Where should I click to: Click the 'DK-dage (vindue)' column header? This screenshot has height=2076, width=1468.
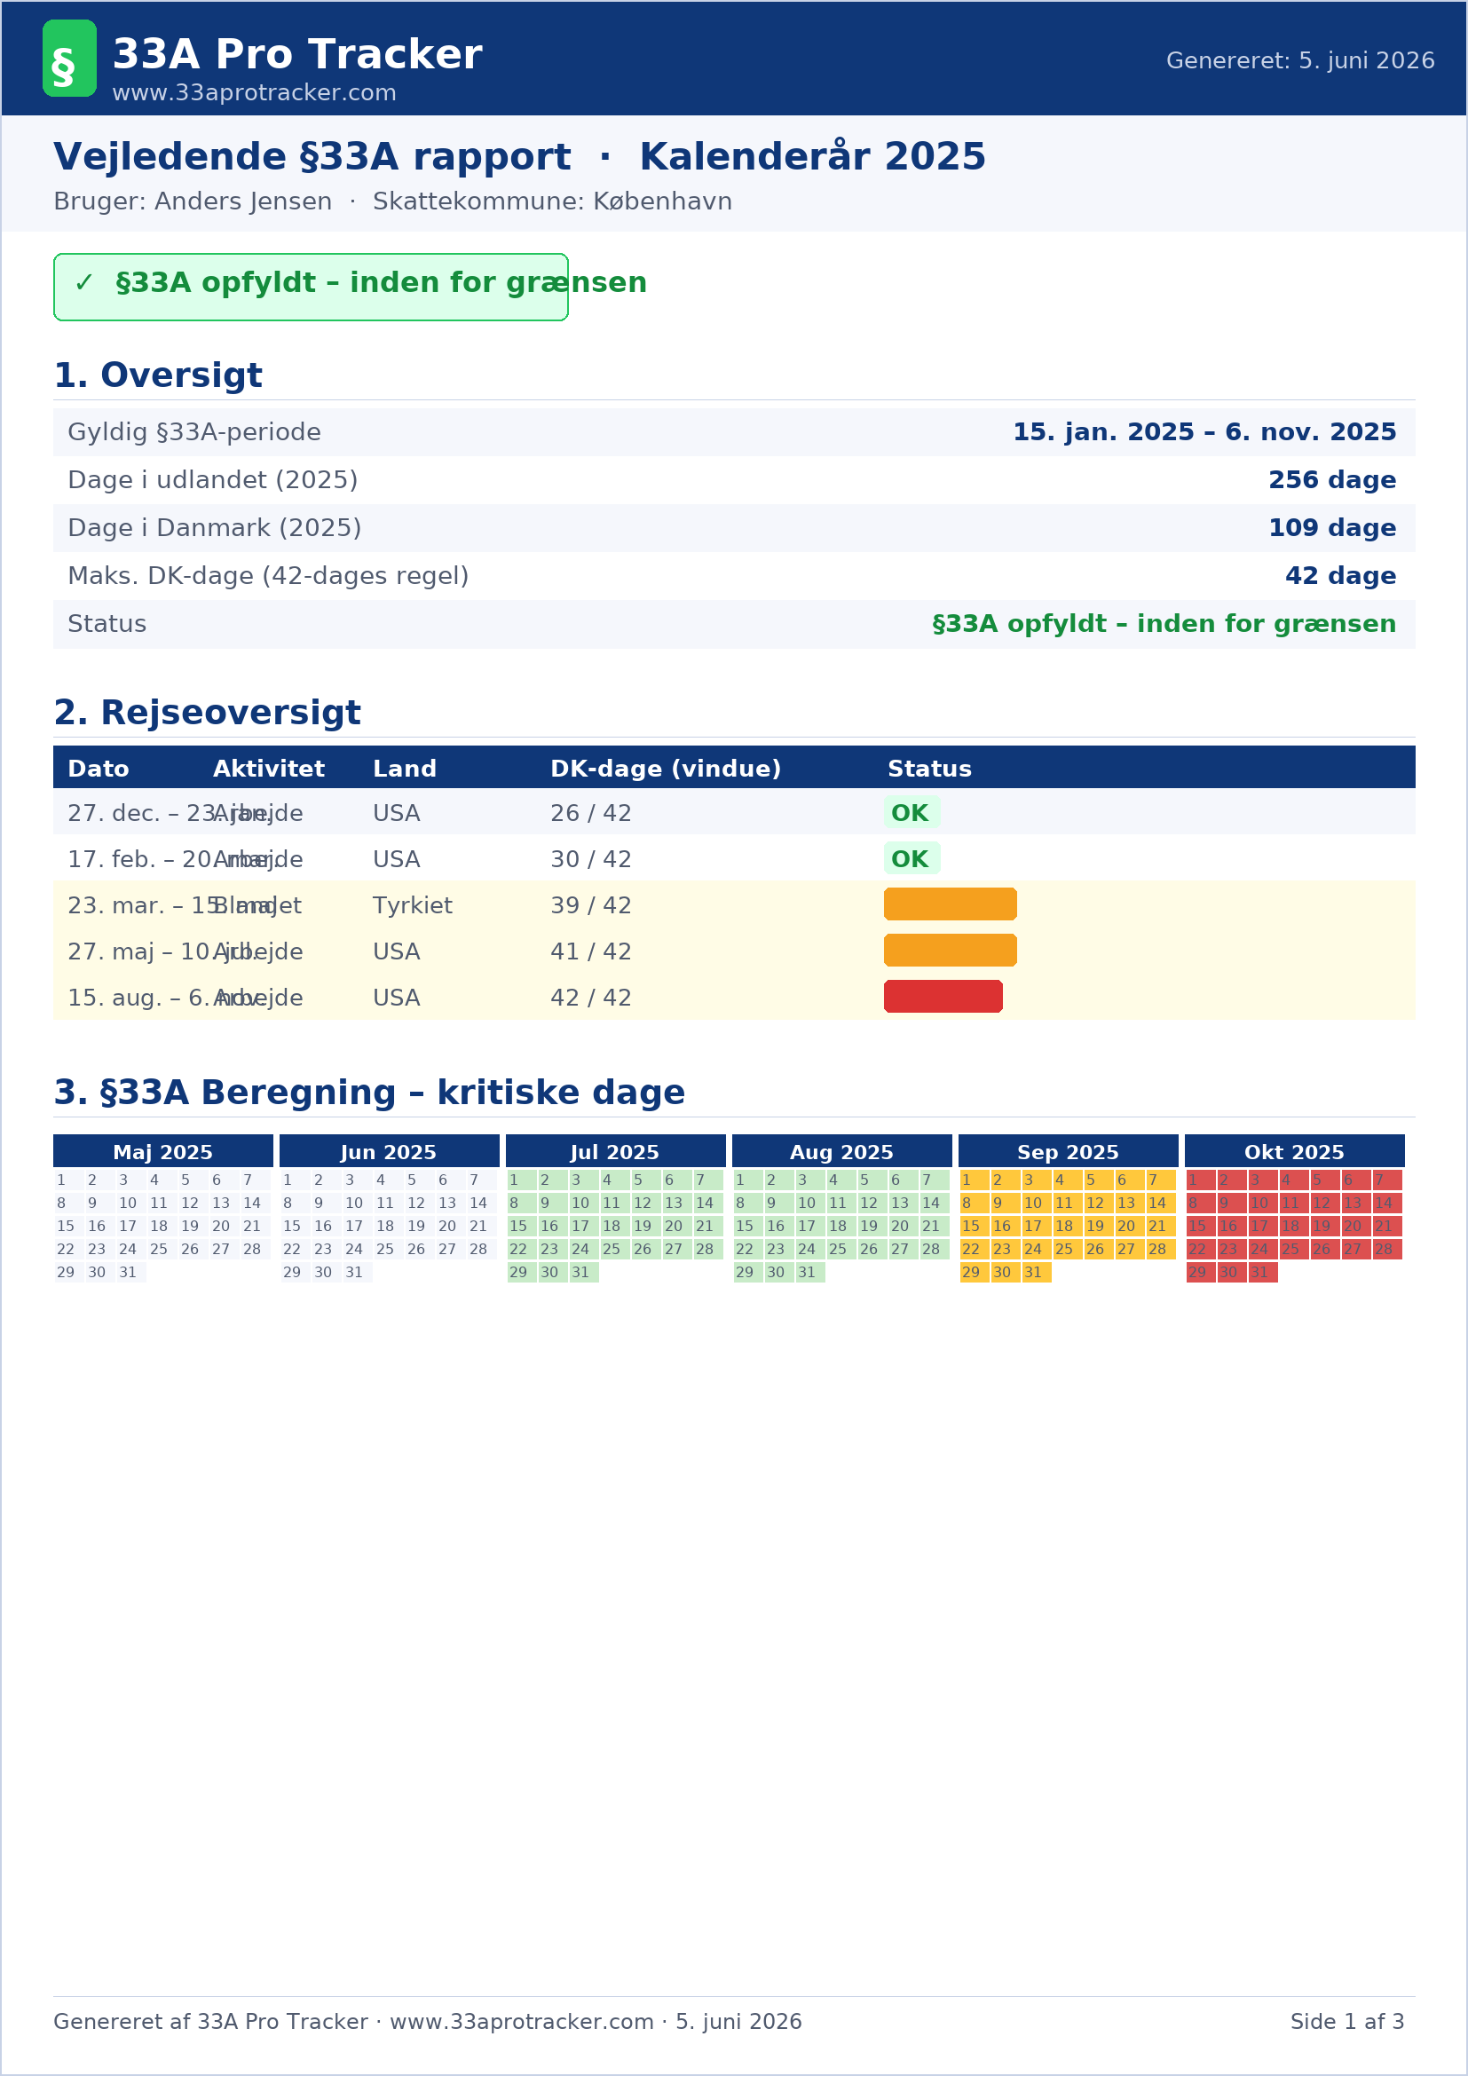click(x=666, y=770)
